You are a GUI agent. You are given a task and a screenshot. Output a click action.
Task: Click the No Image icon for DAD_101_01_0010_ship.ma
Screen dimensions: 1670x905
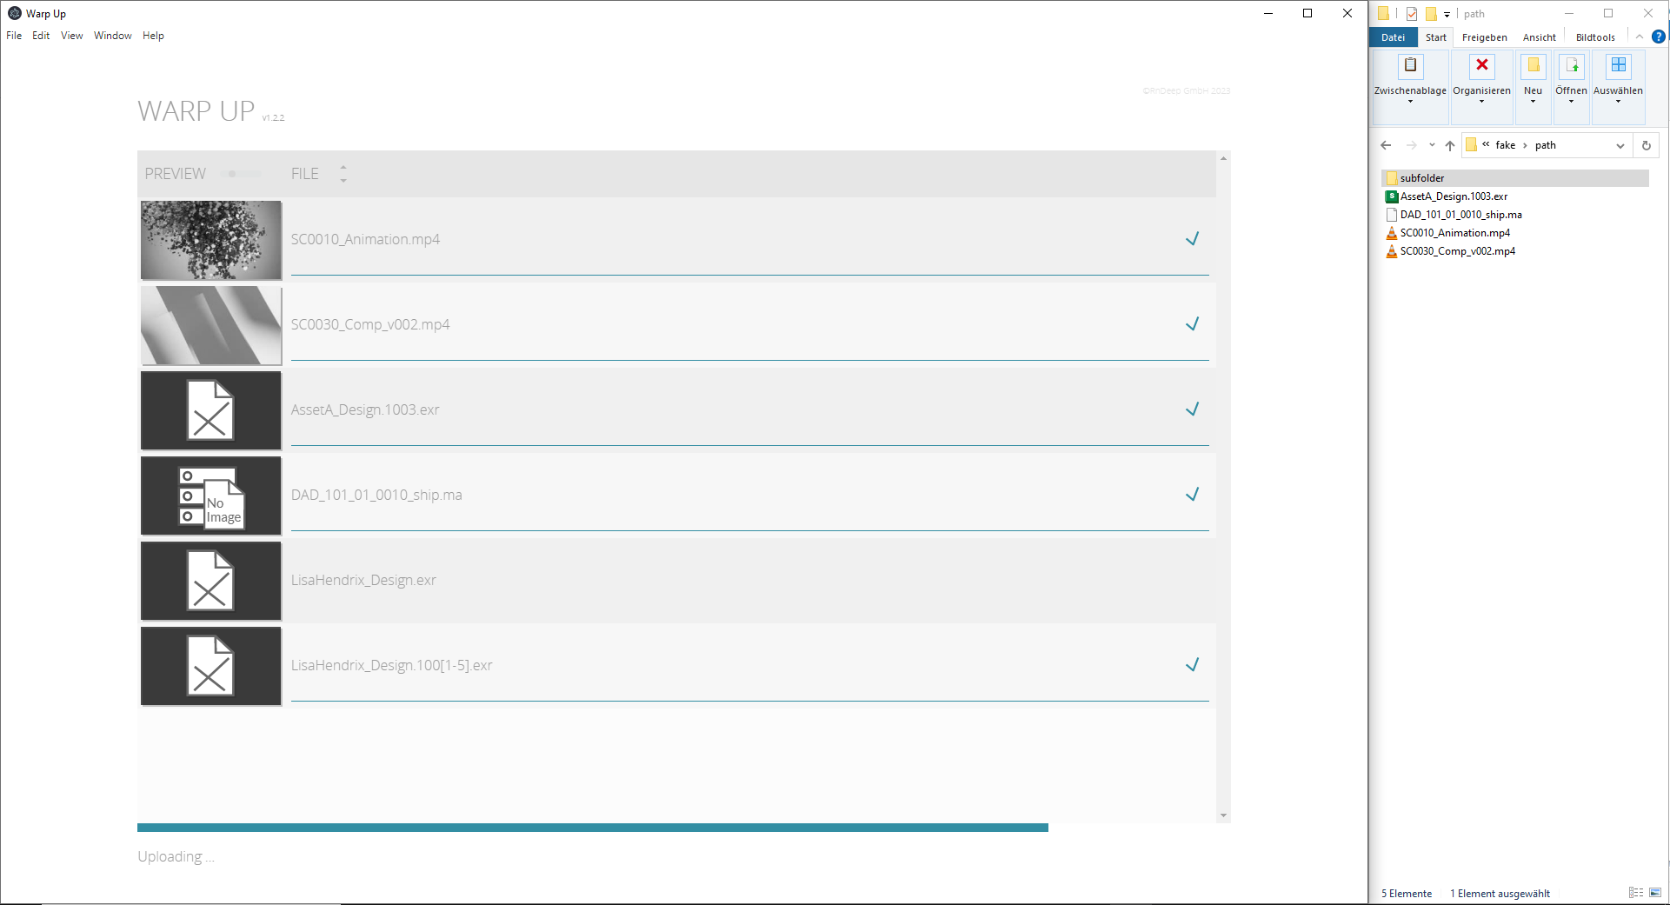(211, 496)
